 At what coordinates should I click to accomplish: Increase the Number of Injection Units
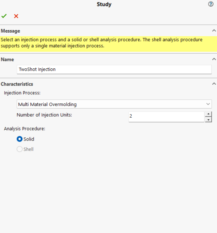tap(208, 114)
